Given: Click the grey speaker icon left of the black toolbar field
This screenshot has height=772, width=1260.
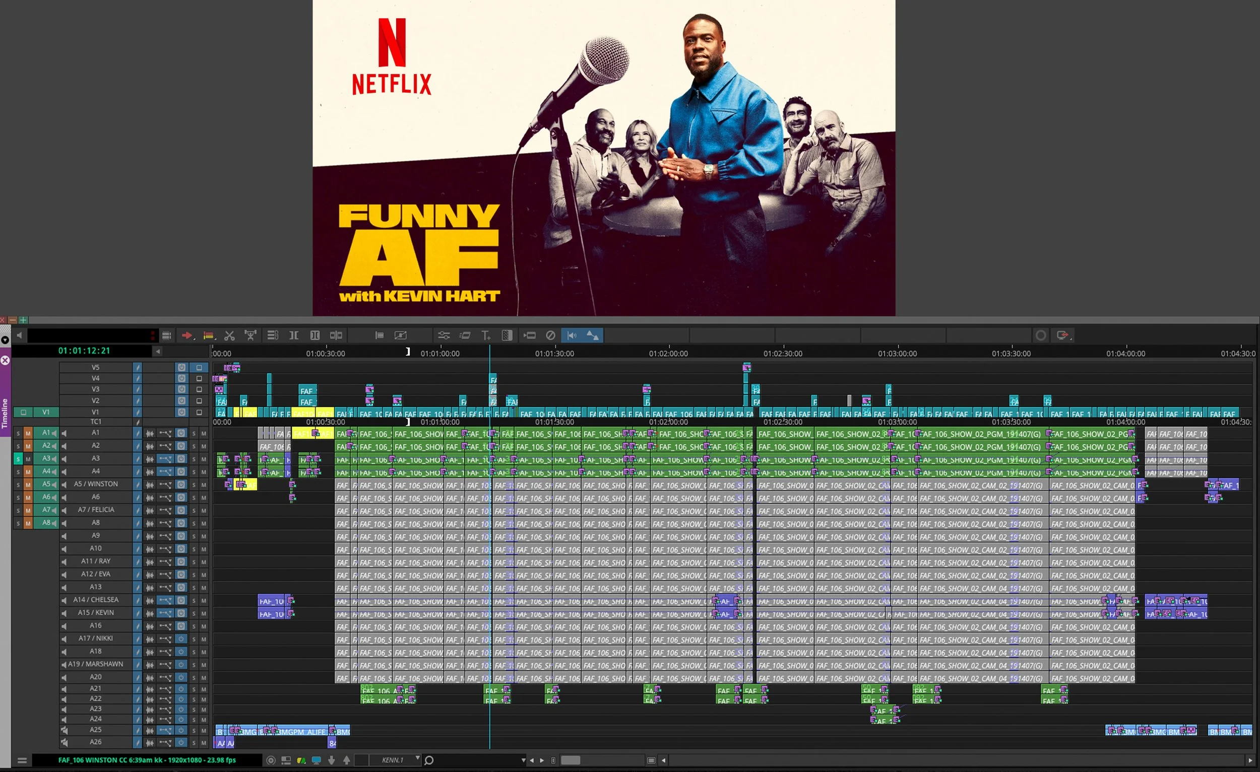Looking at the screenshot, I should point(19,336).
